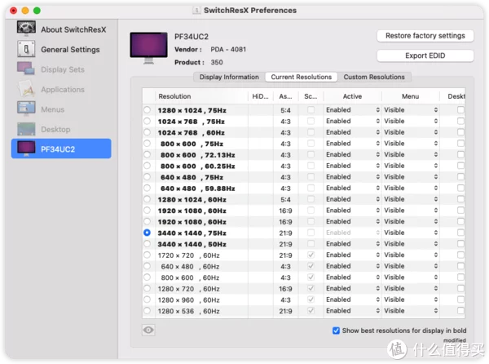Image resolution: width=489 pixels, height=364 pixels.
Task: Select radio for 1280 x 536, 60Hz
Action: 147,311
